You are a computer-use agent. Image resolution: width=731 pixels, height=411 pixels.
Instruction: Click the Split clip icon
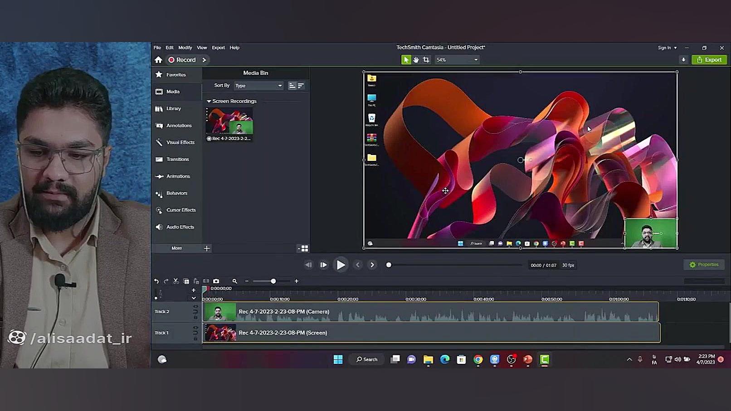point(206,281)
